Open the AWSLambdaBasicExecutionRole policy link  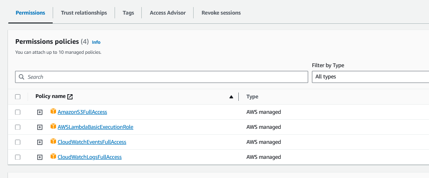[95, 127]
